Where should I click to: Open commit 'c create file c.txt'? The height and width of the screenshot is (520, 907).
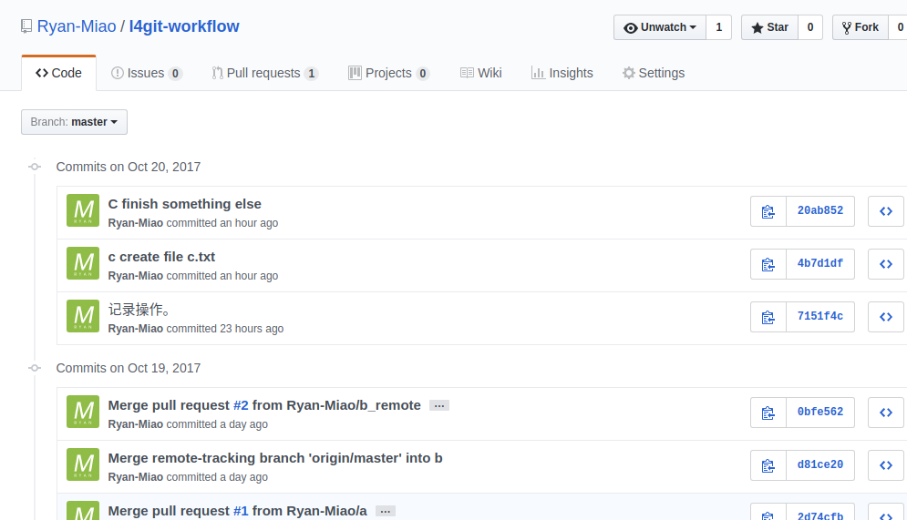161,257
